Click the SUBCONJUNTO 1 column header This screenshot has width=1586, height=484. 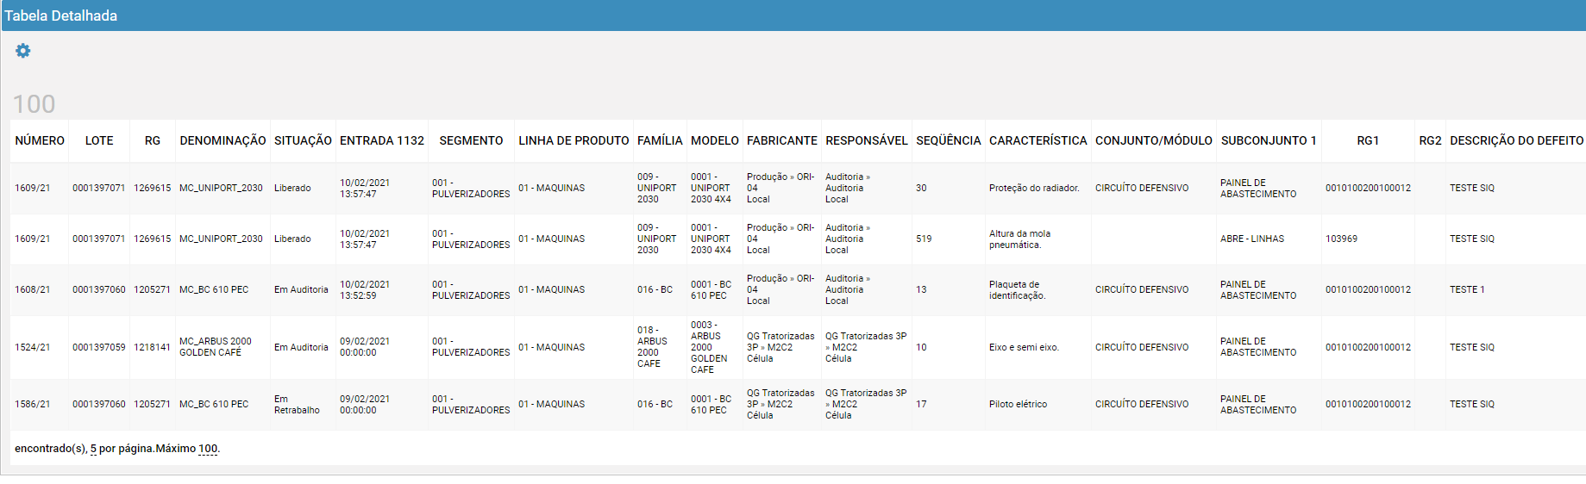1269,140
